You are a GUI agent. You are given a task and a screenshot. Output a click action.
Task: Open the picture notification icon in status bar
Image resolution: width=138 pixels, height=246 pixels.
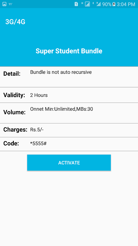[x=4, y=4]
